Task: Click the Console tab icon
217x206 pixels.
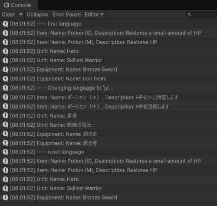Action: point(7,5)
